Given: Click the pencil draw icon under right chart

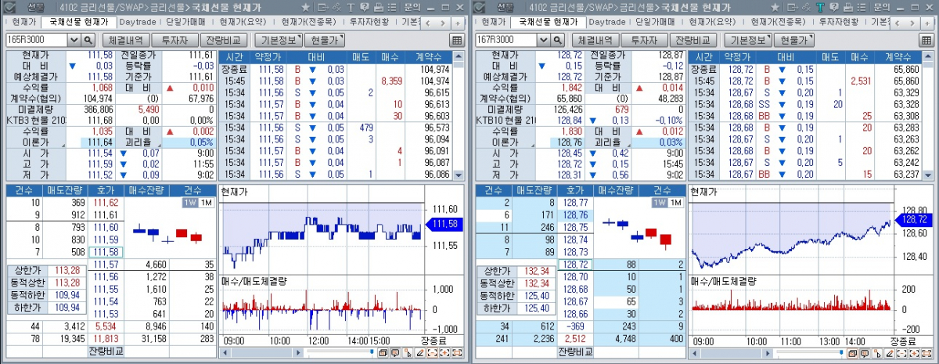Looking at the screenshot, I should [x=890, y=353].
